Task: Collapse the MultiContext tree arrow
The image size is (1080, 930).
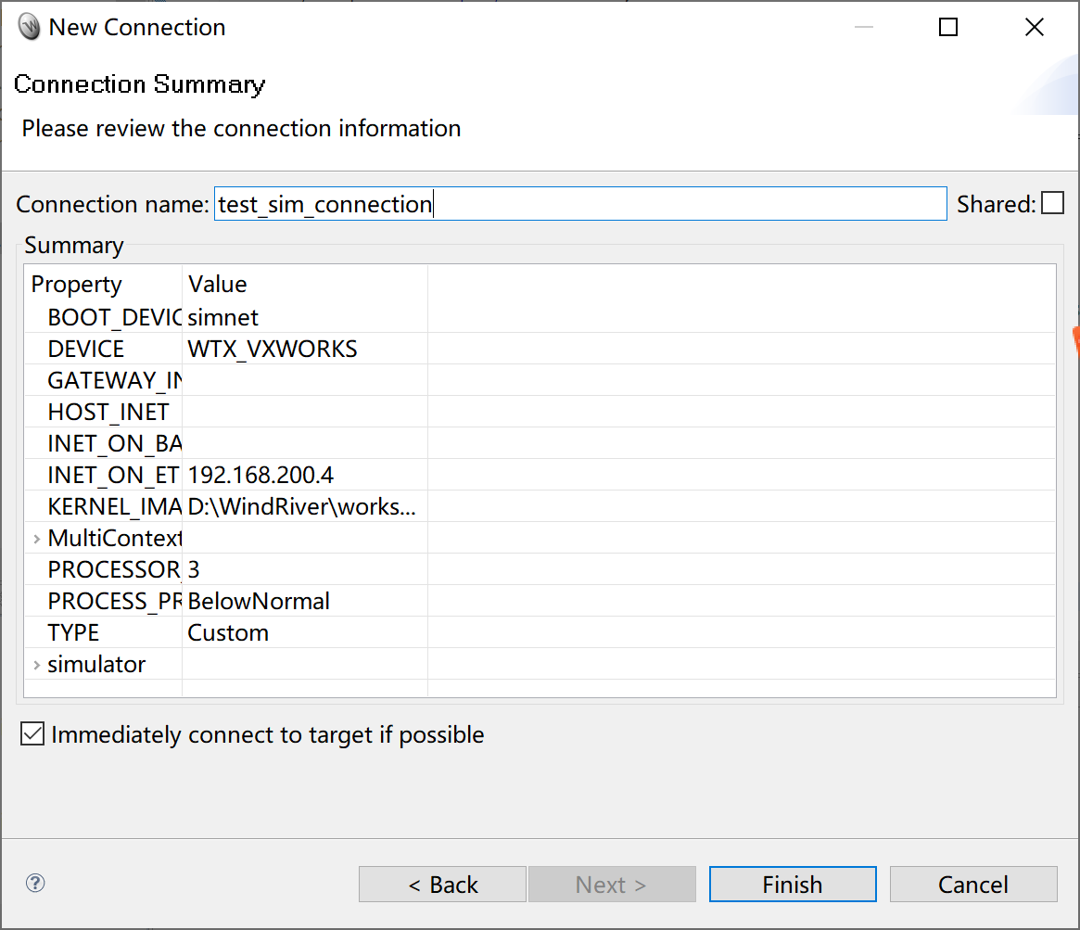Action: (x=35, y=538)
